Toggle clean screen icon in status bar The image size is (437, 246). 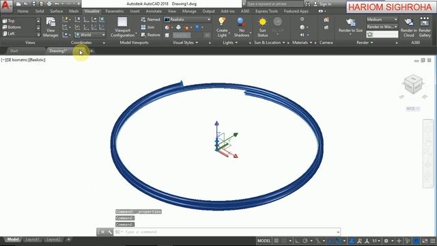425,241
